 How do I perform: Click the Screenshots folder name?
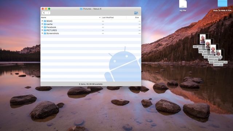(52, 33)
